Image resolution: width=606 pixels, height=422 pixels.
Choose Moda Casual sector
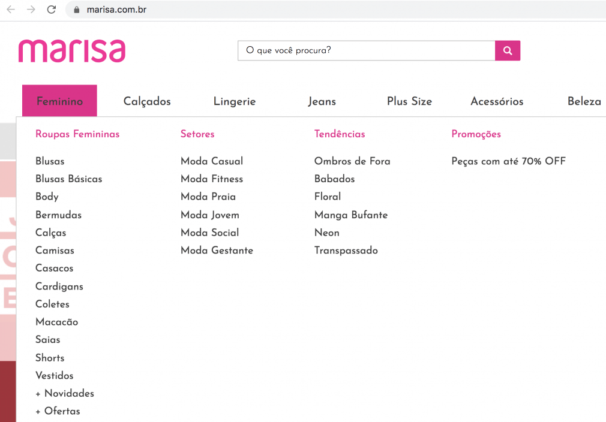tap(212, 161)
